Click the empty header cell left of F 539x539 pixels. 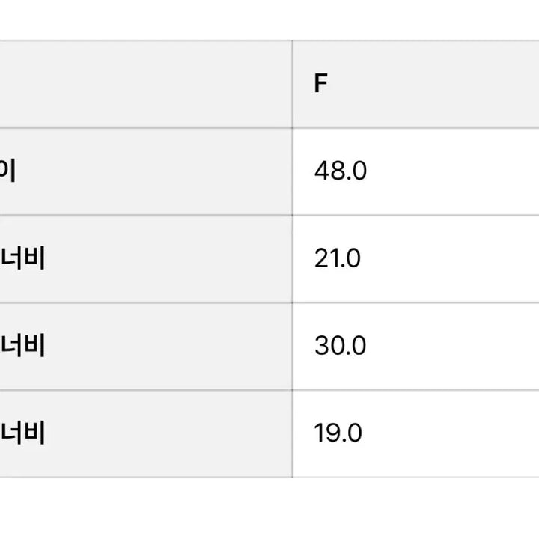142,84
